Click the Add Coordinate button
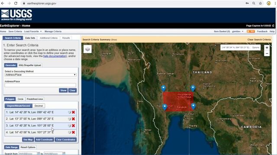 (x=44, y=139)
